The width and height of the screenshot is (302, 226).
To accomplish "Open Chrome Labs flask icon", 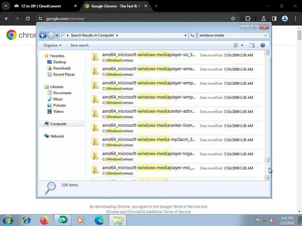I will point(263,19).
